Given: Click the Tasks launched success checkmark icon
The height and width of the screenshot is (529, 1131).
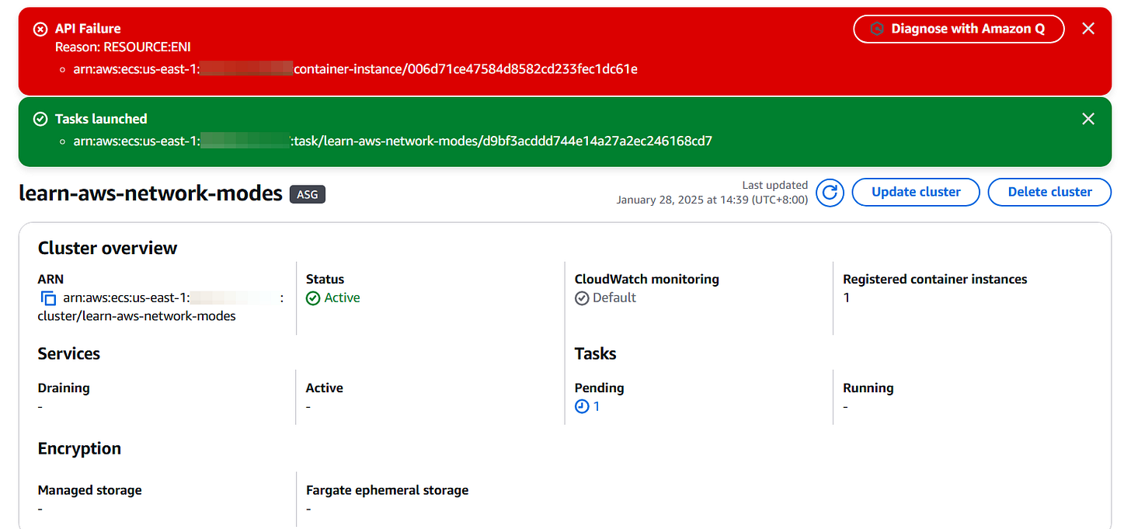Looking at the screenshot, I should tap(40, 119).
